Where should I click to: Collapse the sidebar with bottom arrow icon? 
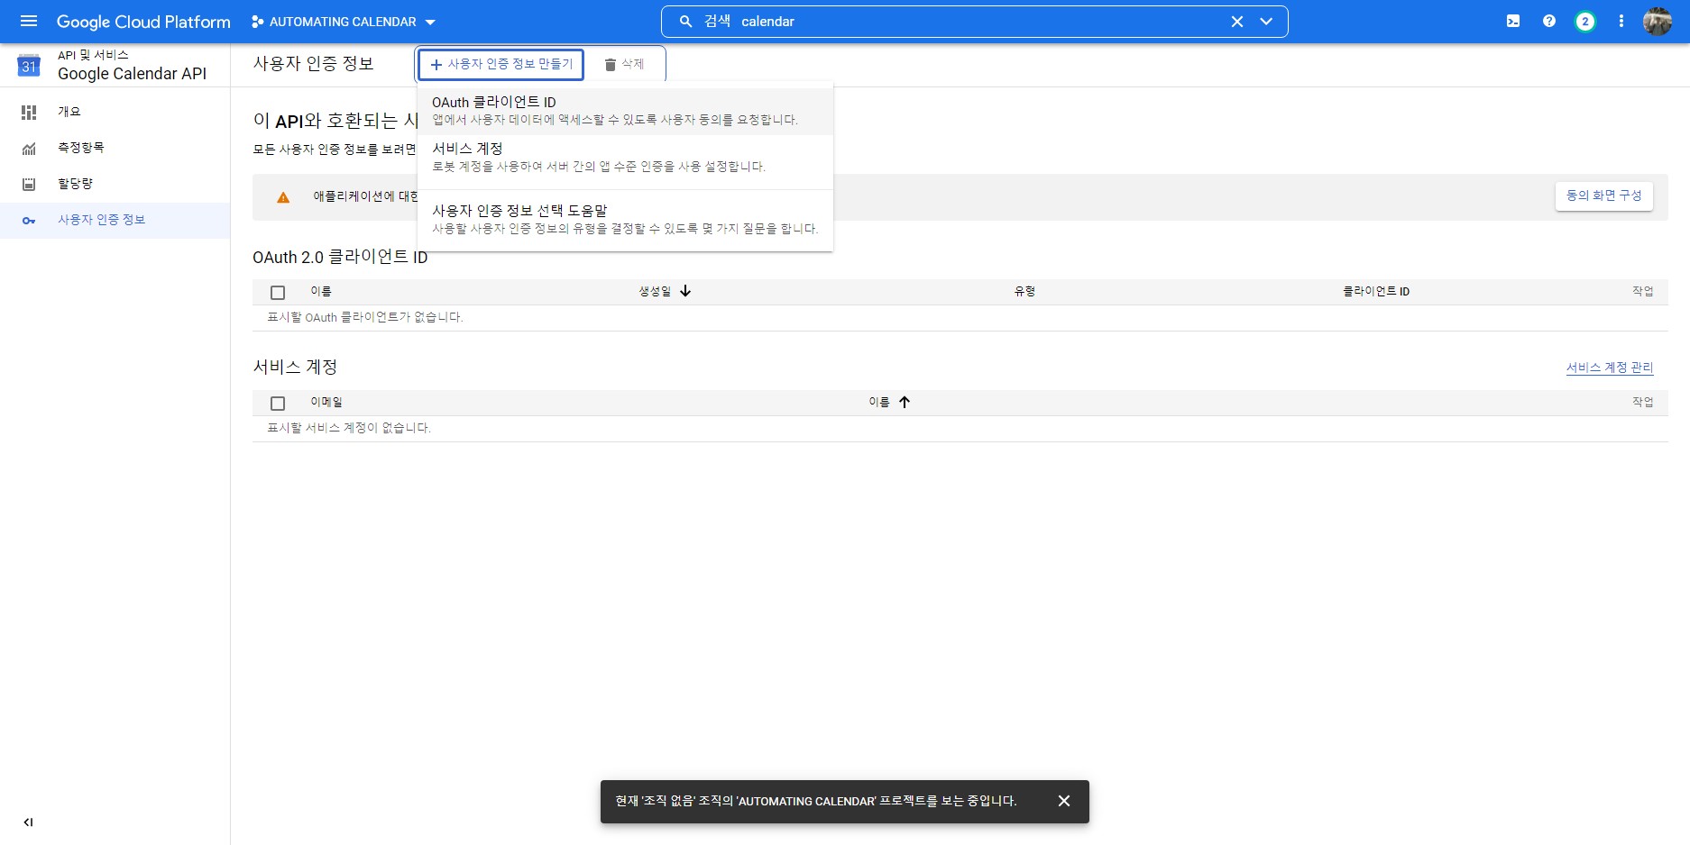[28, 822]
